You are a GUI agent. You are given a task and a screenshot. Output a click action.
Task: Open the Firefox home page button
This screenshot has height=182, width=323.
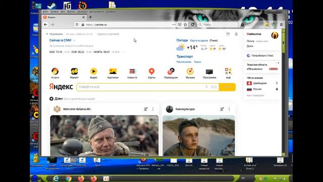point(242,25)
